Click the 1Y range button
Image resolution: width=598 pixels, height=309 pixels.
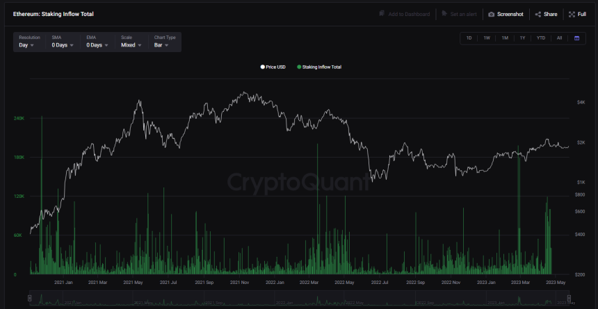pyautogui.click(x=522, y=37)
